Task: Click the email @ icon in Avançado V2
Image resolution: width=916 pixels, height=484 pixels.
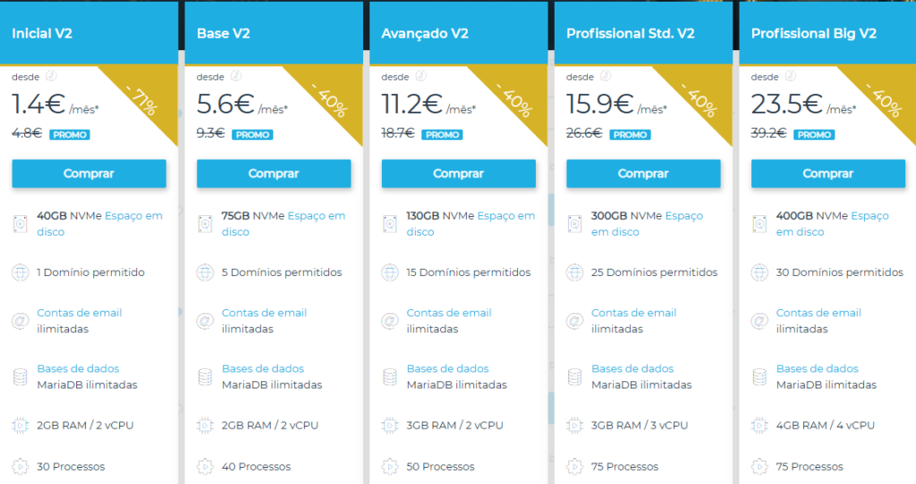Action: [390, 321]
